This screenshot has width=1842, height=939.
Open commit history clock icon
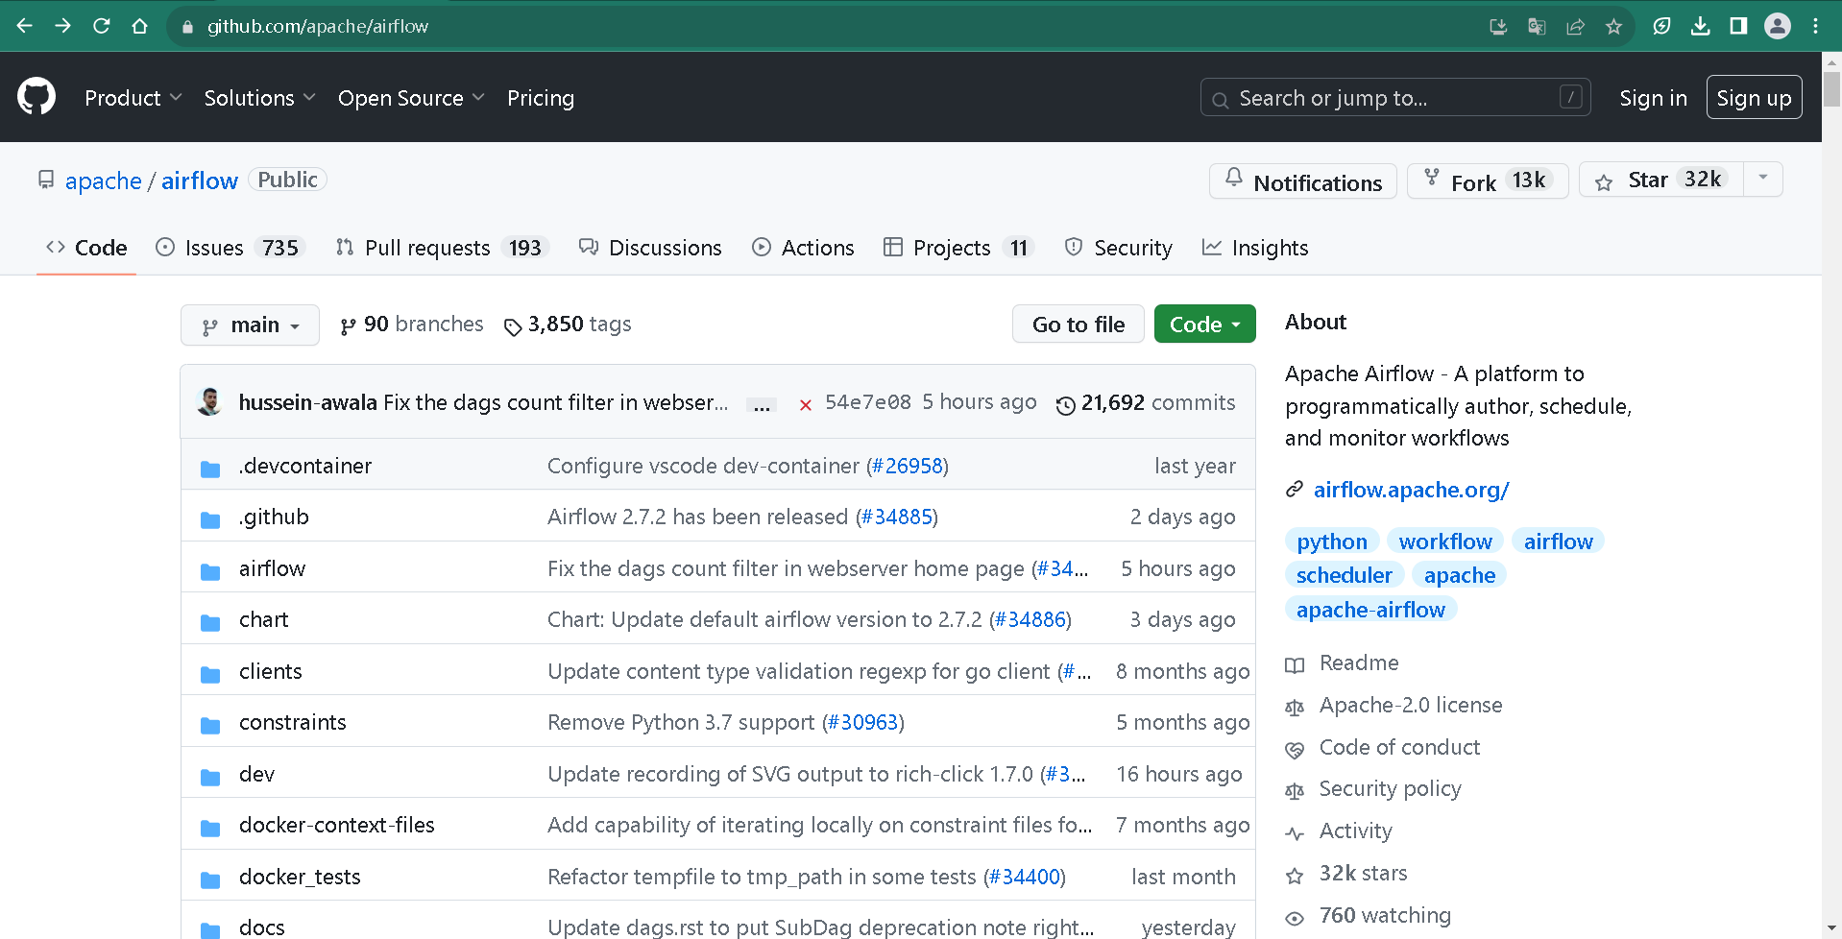click(1065, 404)
